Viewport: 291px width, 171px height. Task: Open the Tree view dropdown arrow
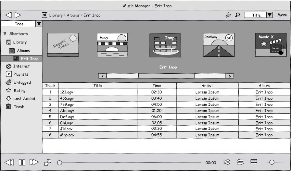(39, 24)
